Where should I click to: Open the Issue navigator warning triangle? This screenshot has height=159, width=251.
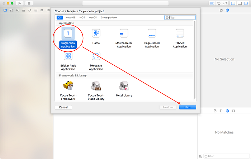tap(24, 10)
